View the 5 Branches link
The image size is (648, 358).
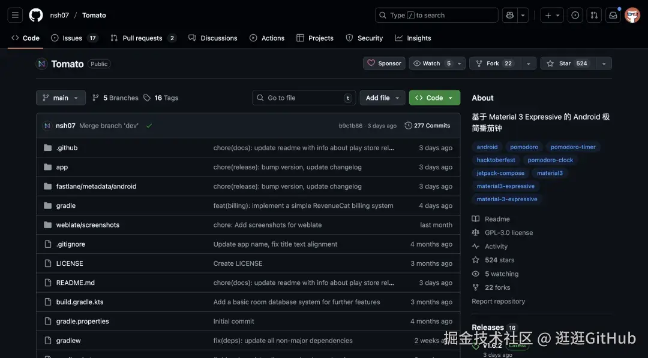point(115,98)
